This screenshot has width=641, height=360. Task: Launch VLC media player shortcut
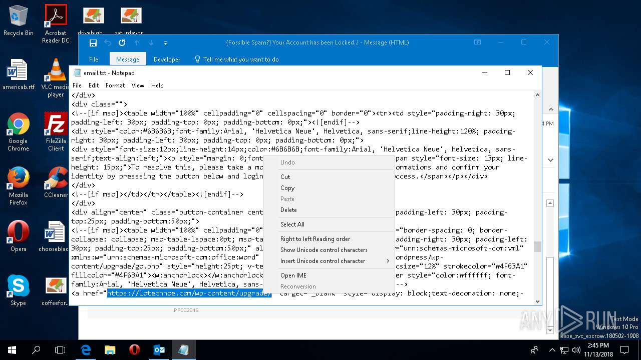point(56,77)
